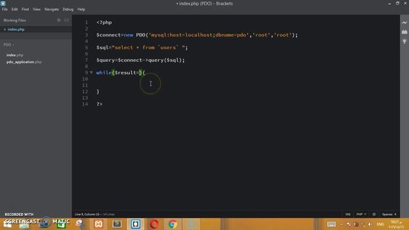Click line number 3 in the gutter
409x230 pixels.
[x=86, y=35]
